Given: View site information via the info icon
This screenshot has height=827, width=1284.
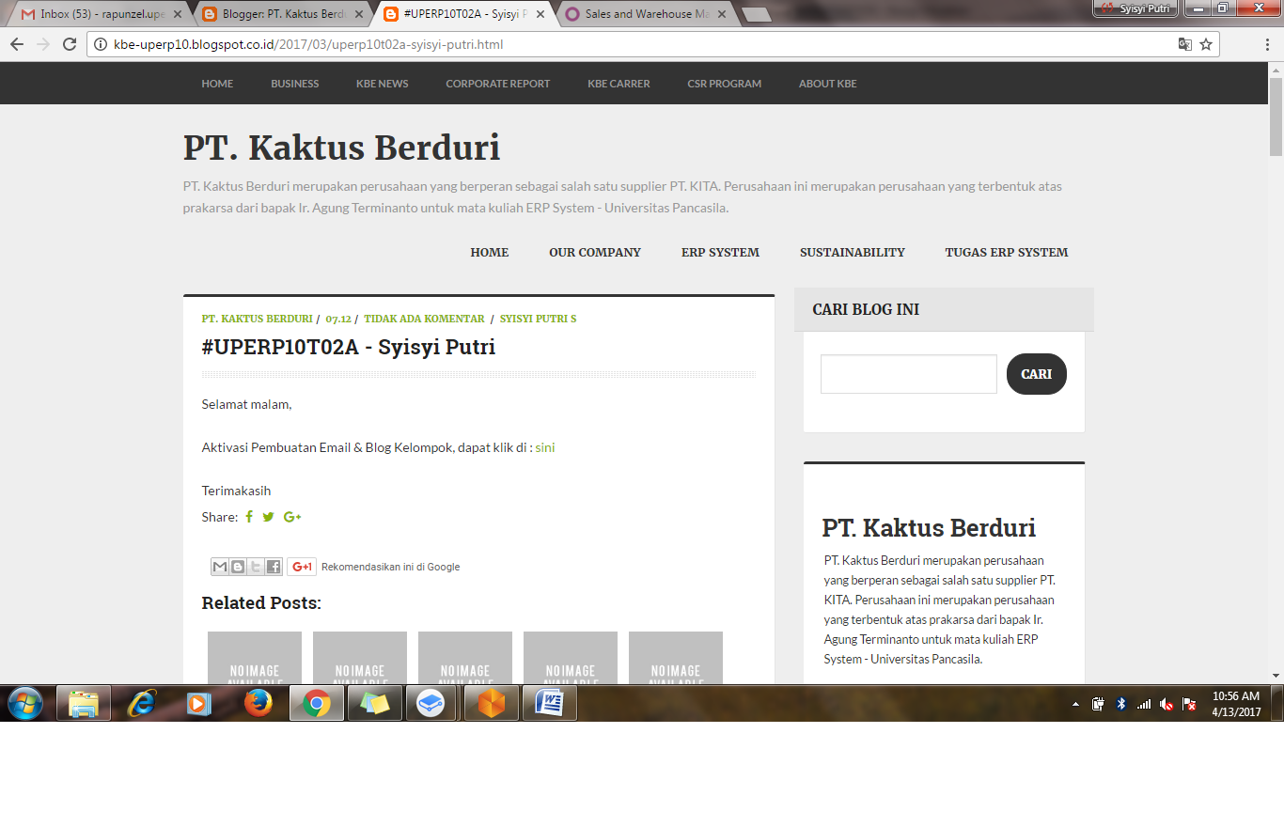Looking at the screenshot, I should 100,44.
